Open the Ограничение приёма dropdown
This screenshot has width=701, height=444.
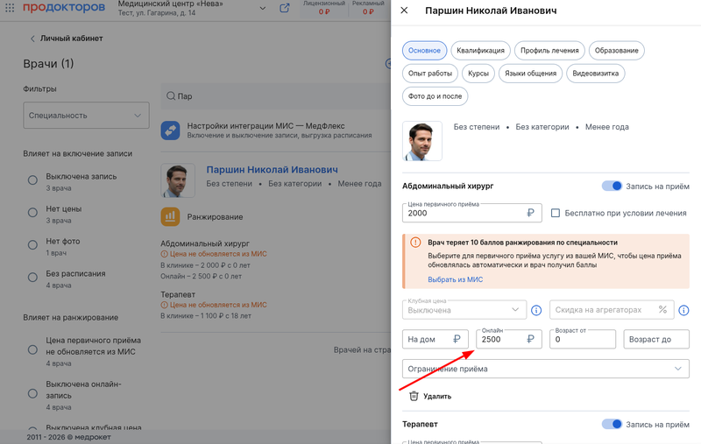point(545,369)
